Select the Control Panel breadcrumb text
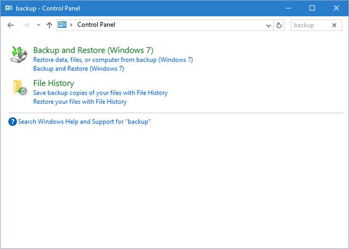 click(96, 24)
